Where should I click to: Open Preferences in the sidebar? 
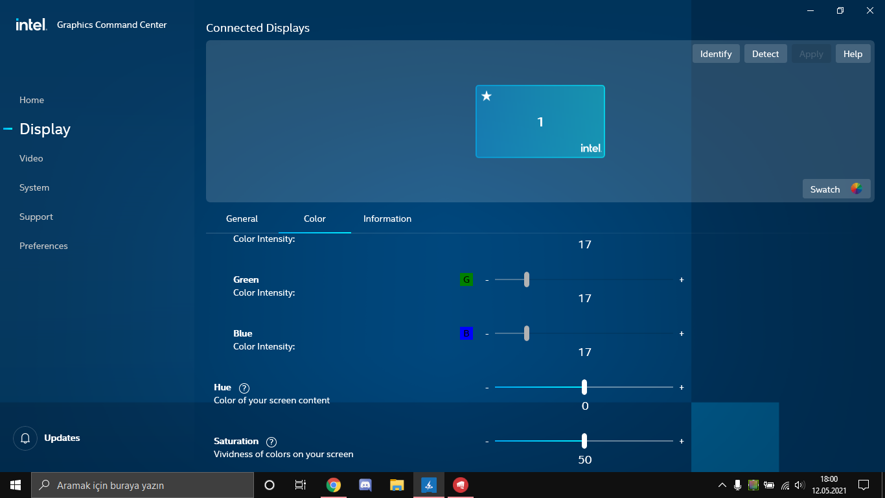(43, 246)
